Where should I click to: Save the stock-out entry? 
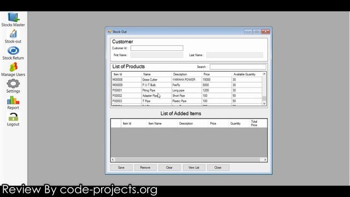pyautogui.click(x=121, y=167)
